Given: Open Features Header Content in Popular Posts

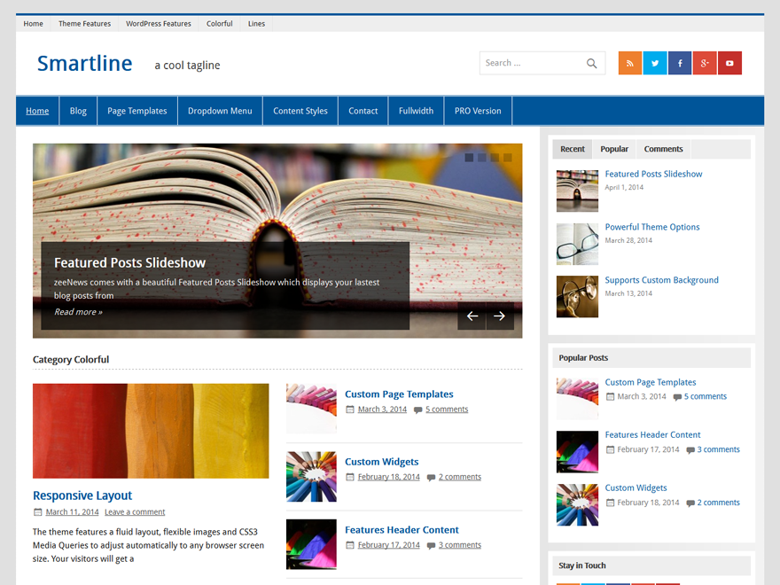Looking at the screenshot, I should tap(652, 435).
